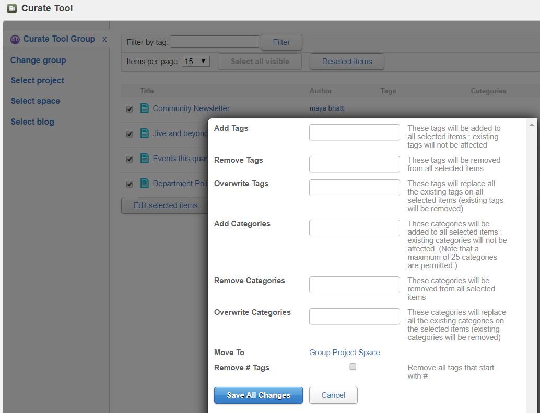This screenshot has height=413, width=540.
Task: Uncheck the Department Policy selection checkbox
Action: 129,184
